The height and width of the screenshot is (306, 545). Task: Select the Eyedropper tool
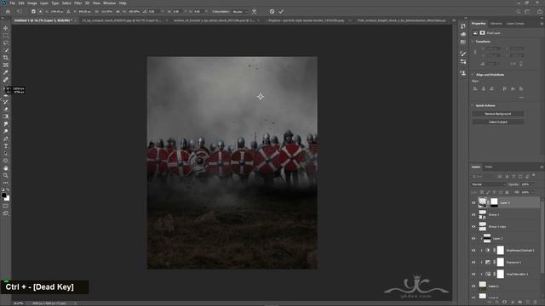click(x=6, y=72)
